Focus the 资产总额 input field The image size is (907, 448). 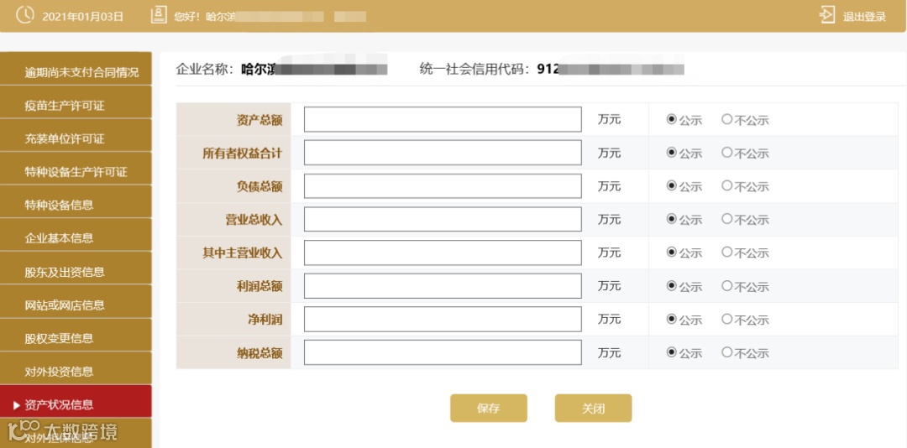(x=443, y=120)
